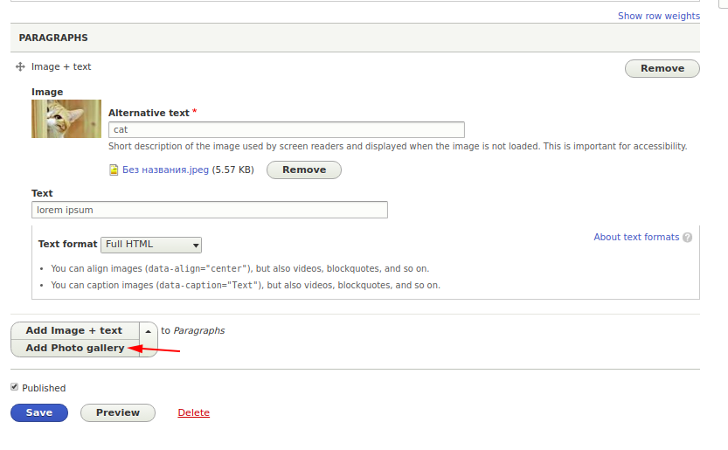Grab the Image + text drag handle icon
Viewport: 728px width, 450px height.
20,67
